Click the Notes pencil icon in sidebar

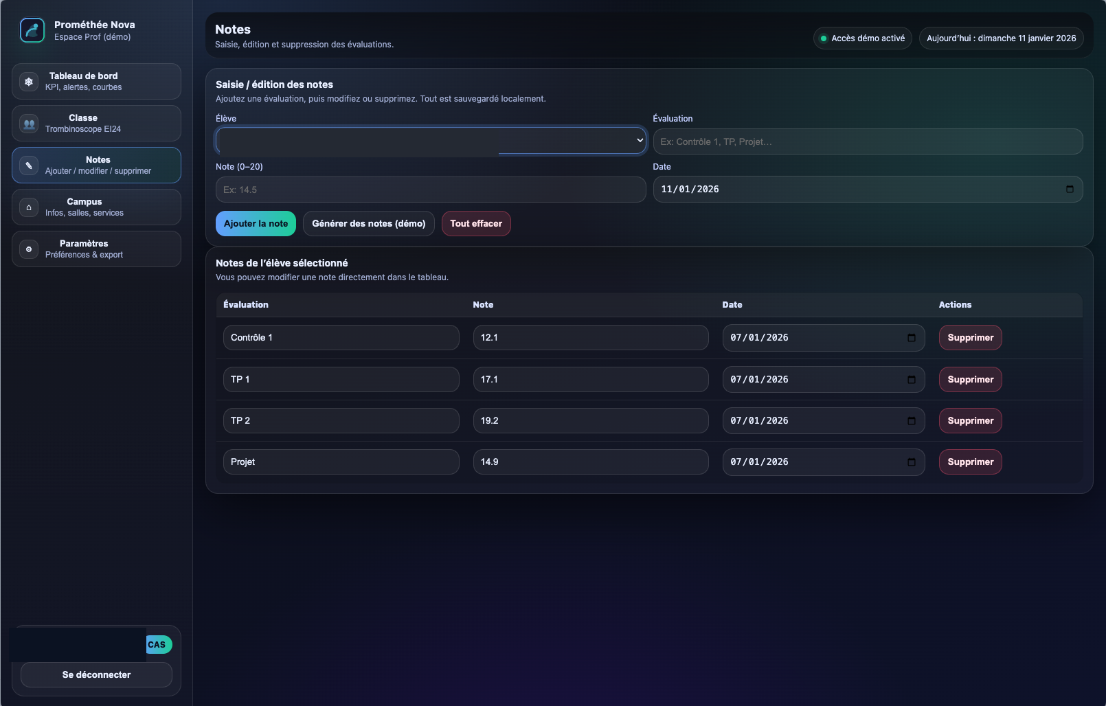pyautogui.click(x=29, y=166)
